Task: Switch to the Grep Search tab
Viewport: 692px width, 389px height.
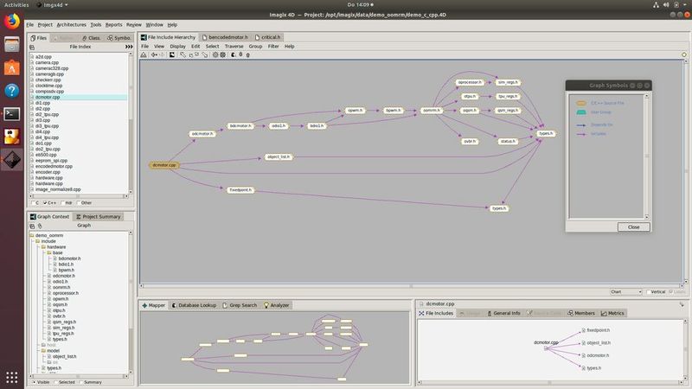Action: tap(240, 305)
